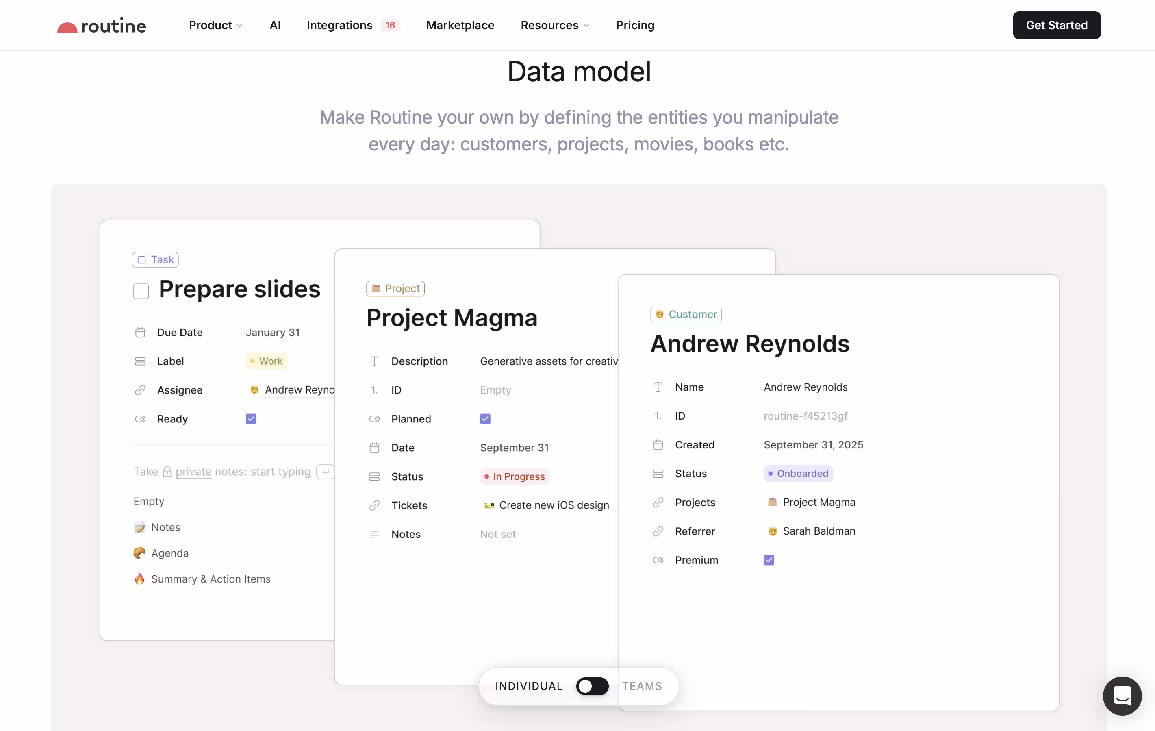Click the fire emoji beside Summary & Action Items
The width and height of the screenshot is (1155, 731).
[139, 579]
